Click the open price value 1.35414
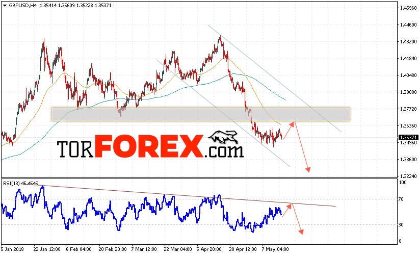The width and height of the screenshot is (419, 255). click(48, 5)
